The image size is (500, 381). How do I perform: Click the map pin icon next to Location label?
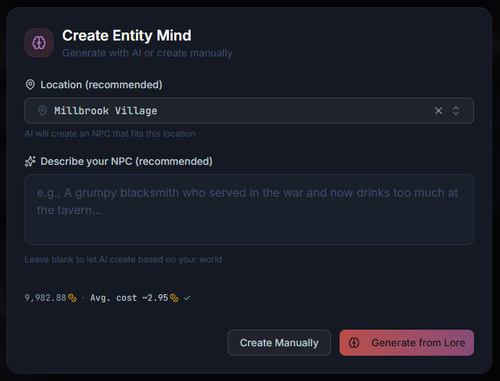click(x=30, y=85)
